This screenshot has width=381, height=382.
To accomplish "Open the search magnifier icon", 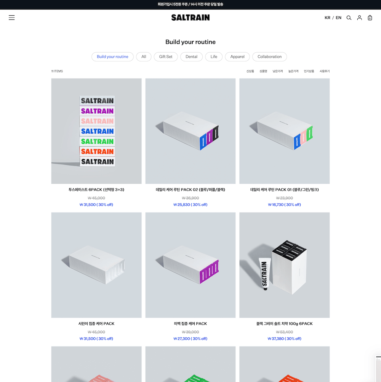I will (349, 18).
